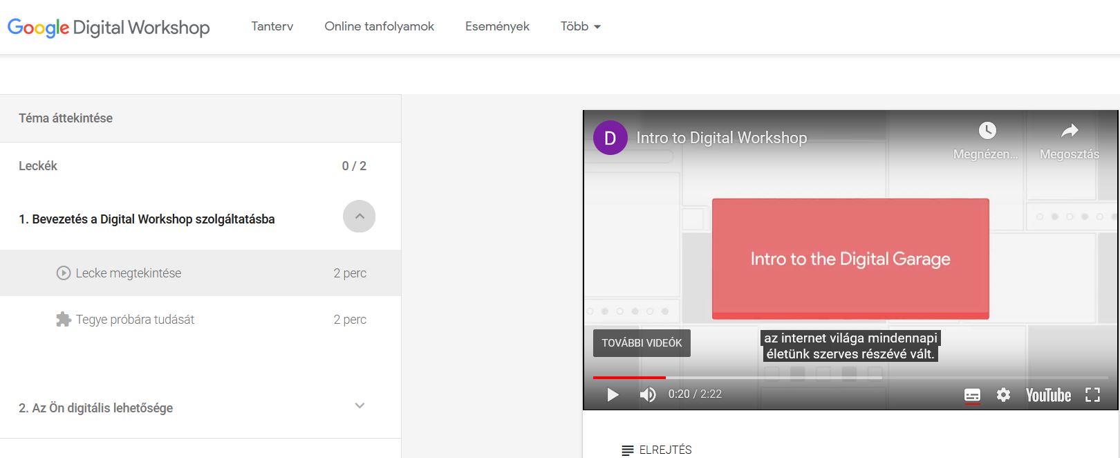Open lesson 1 Bevezetés a Digital Workshop szolgáltatásba
This screenshot has height=458, width=1120.
[x=147, y=219]
